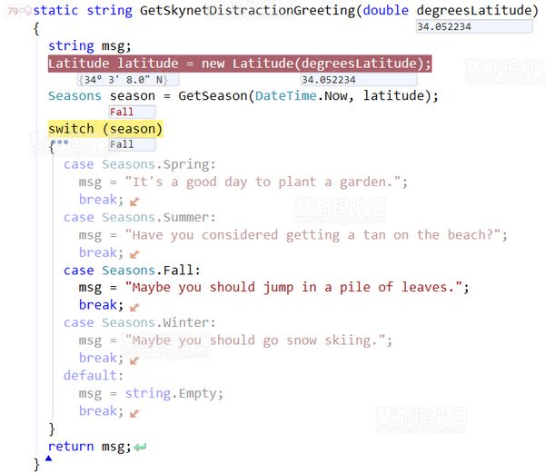Click 'return' keyword
Viewport: 545px width, 473px height.
click(71, 447)
